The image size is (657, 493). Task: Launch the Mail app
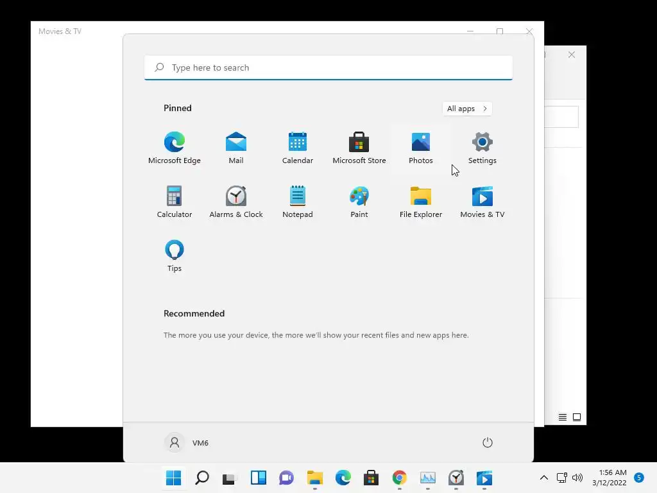pyautogui.click(x=236, y=148)
